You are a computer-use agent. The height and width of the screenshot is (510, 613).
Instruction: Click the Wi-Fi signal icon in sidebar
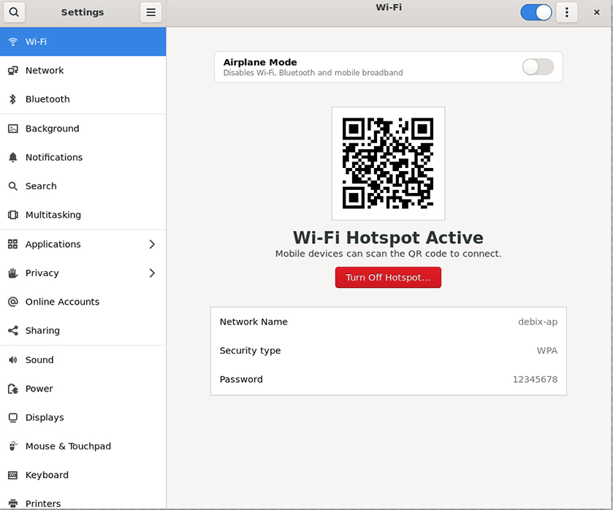(x=13, y=42)
